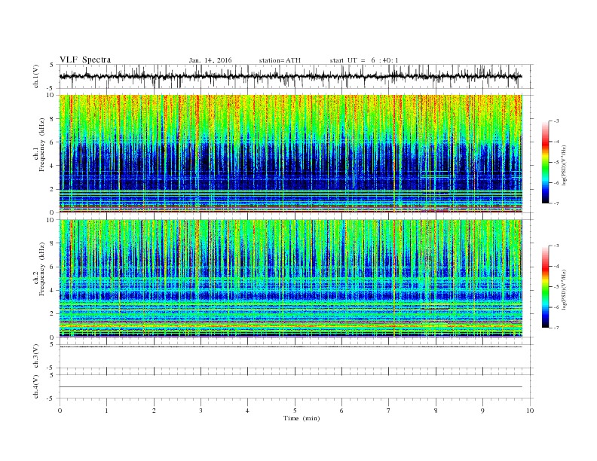This screenshot has width=597, height=461.
Task: Click the ch.4 flat trace line
Action: pyautogui.click(x=291, y=387)
